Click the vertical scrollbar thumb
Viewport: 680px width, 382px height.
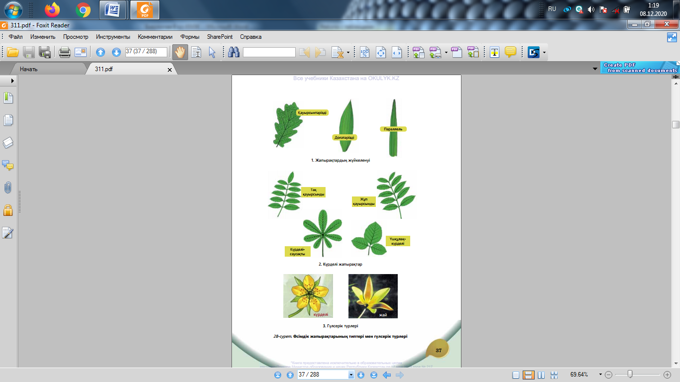pos(676,124)
